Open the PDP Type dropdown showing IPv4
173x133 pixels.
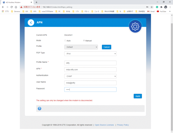(90, 54)
